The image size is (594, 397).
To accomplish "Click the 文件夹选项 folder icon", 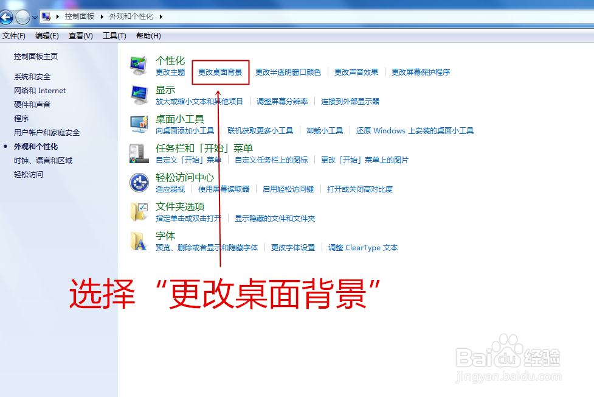I will tap(139, 211).
